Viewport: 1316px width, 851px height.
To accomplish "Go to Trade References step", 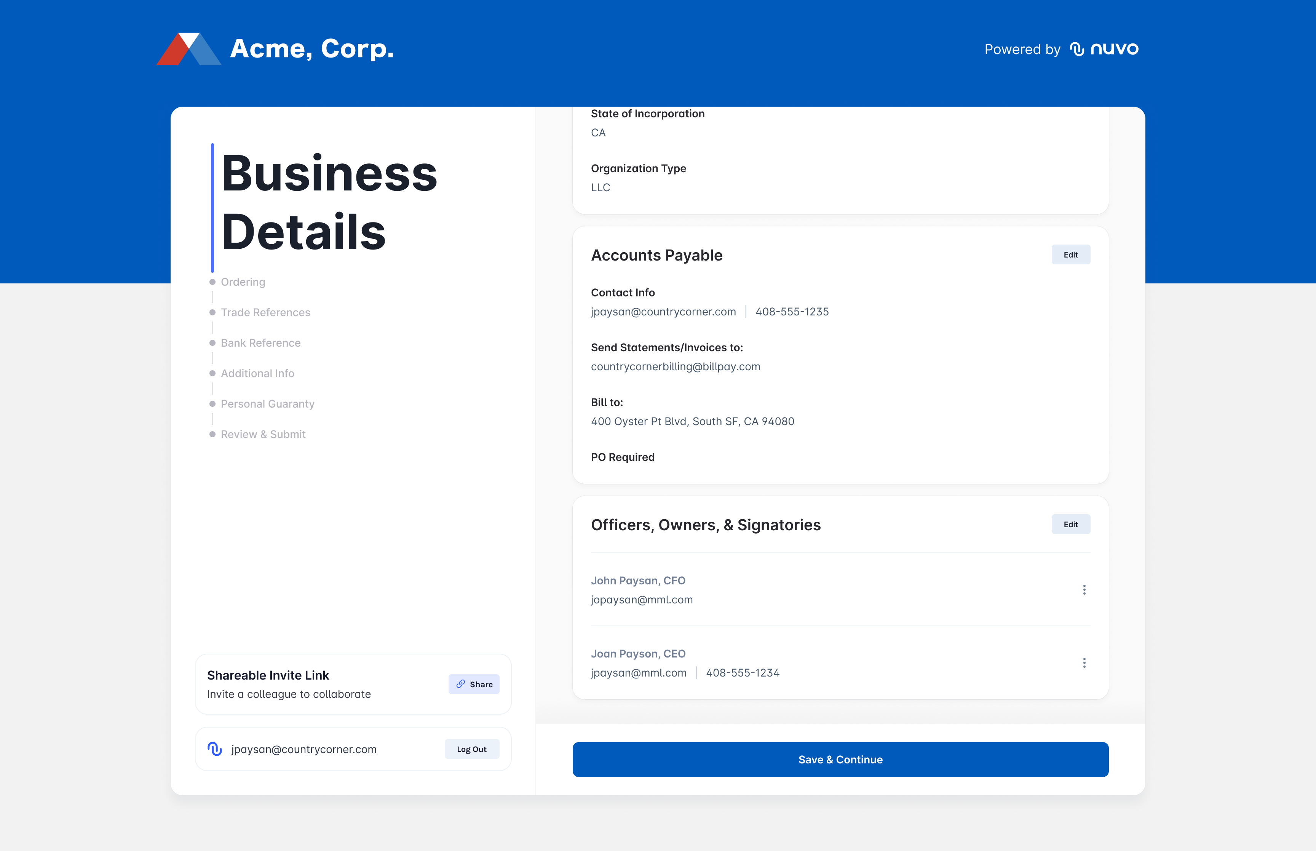I will [265, 312].
